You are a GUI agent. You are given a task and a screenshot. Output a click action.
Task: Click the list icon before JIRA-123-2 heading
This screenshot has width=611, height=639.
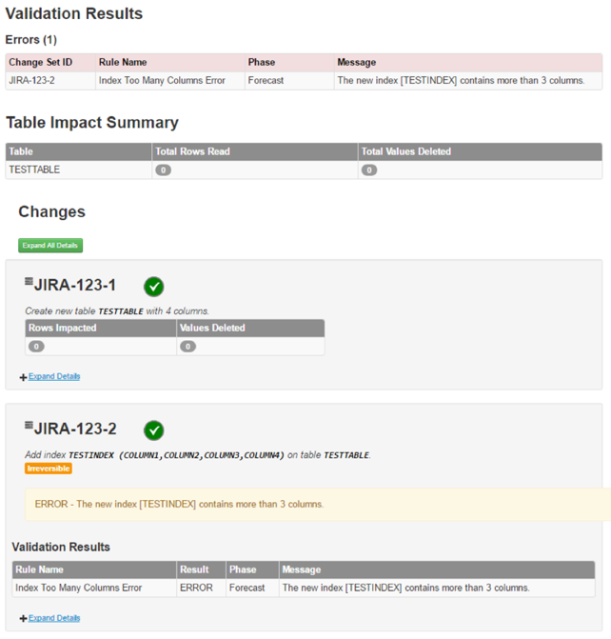[29, 425]
